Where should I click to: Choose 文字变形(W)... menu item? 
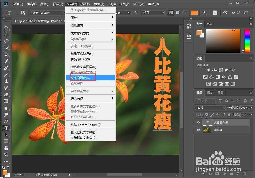pos(90,78)
